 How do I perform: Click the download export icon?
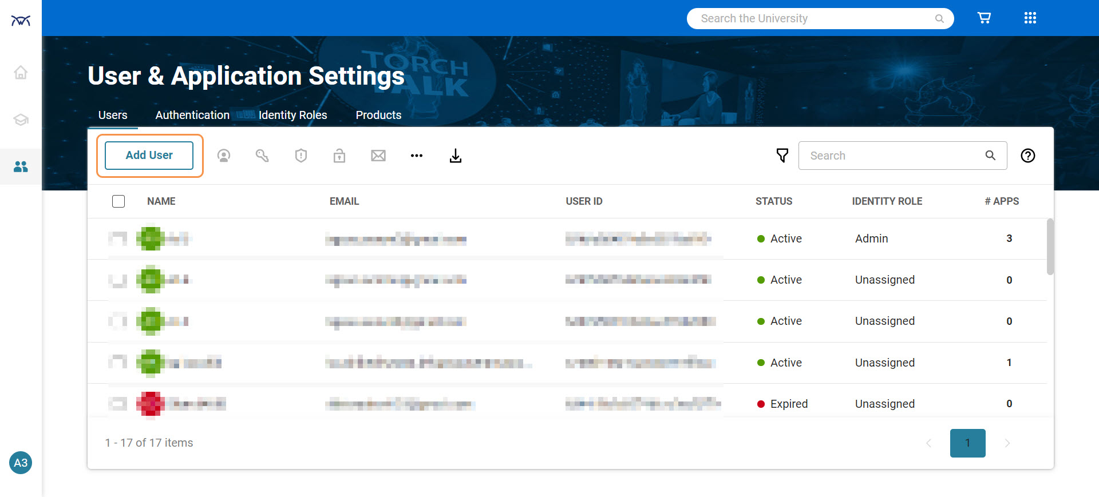[456, 156]
